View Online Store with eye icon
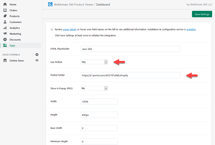The image size is (215, 145). [x=37, y=61]
